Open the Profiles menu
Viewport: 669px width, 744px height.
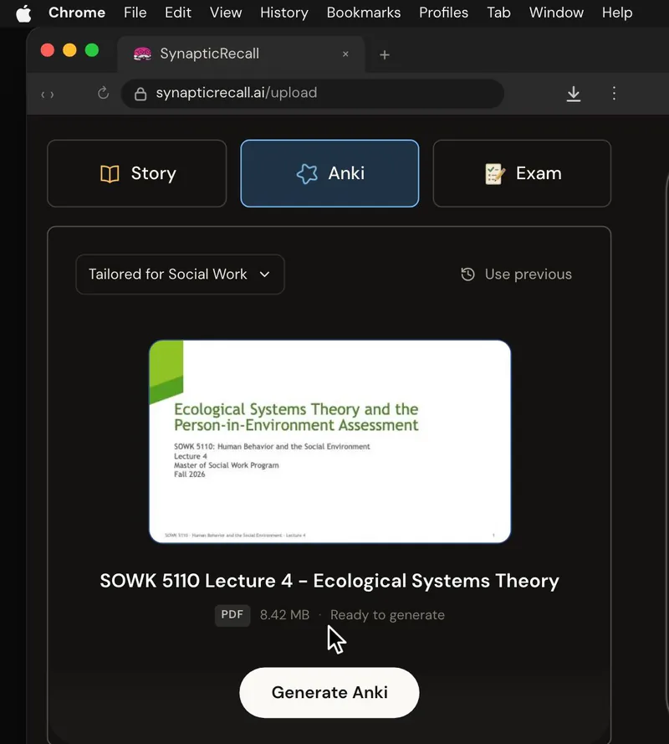point(443,13)
